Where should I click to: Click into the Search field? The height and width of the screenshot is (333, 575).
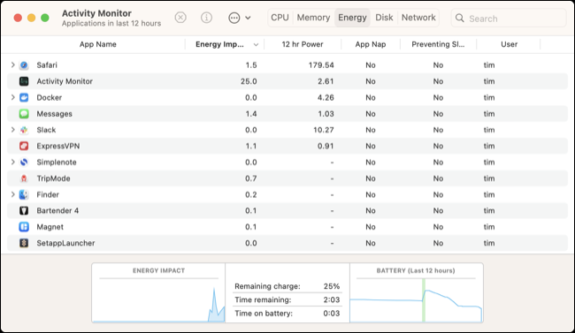pyautogui.click(x=509, y=18)
